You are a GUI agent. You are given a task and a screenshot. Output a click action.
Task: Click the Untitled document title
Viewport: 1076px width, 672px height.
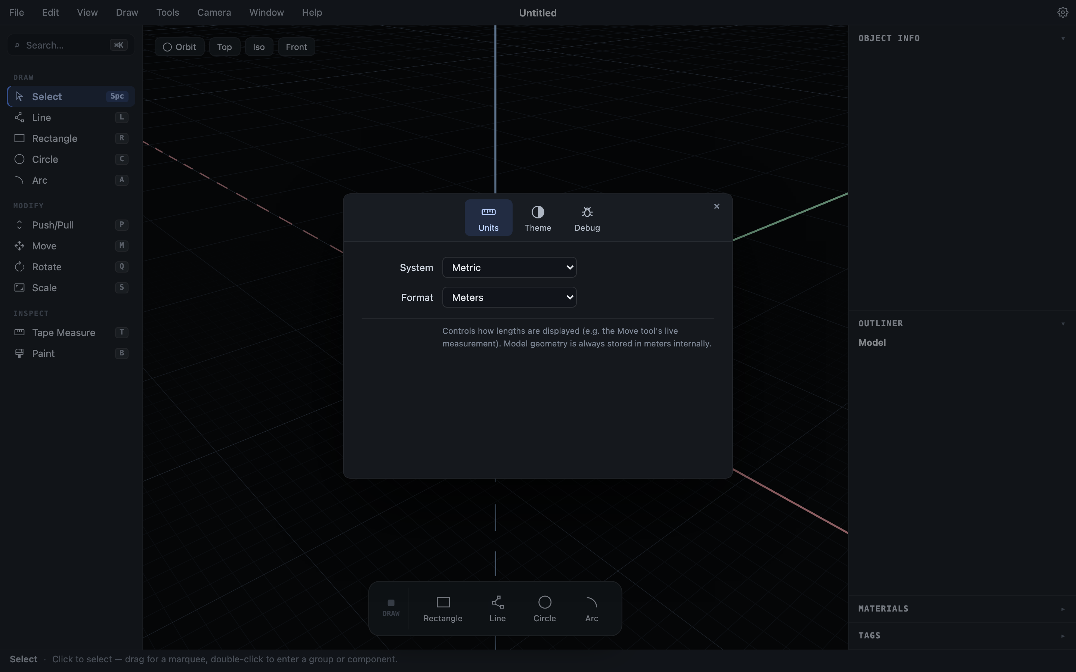tap(538, 13)
